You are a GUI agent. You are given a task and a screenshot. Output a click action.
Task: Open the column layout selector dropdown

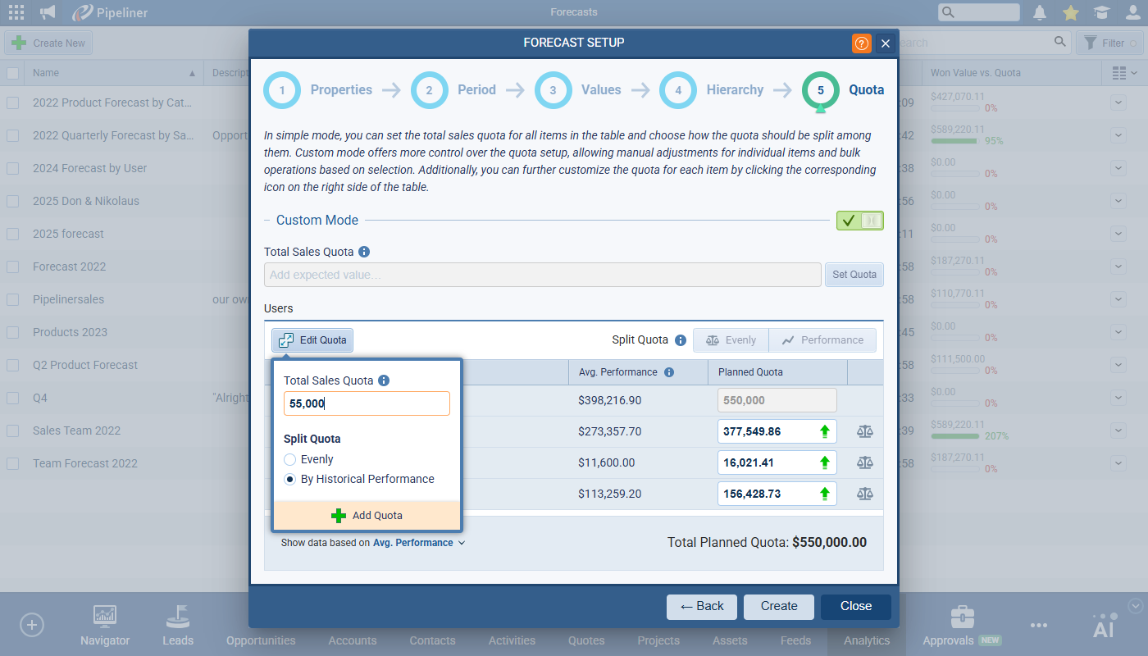(x=1124, y=73)
